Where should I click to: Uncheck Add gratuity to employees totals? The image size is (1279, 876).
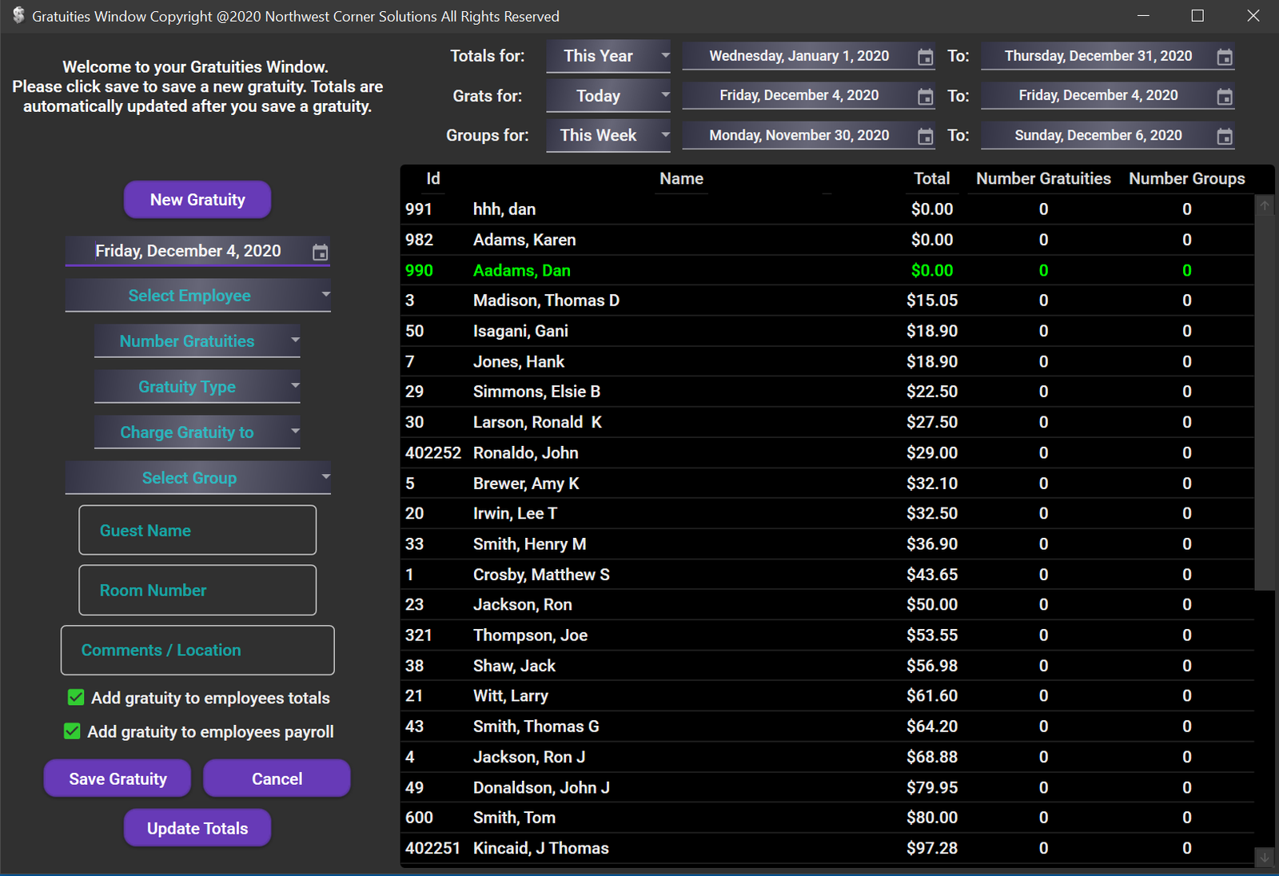[x=76, y=698]
